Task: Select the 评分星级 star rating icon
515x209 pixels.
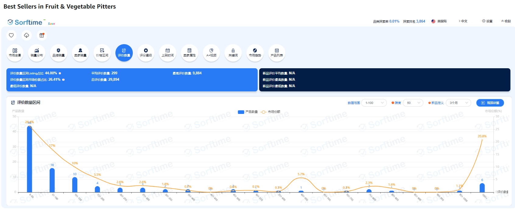Action: (x=146, y=53)
